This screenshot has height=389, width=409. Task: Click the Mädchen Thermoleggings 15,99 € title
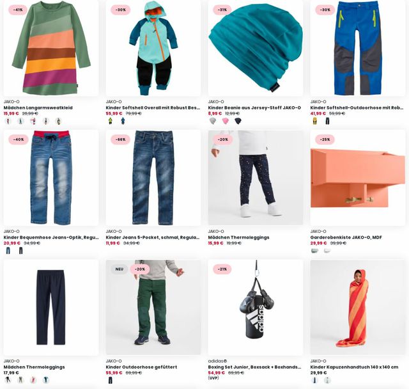(238, 237)
